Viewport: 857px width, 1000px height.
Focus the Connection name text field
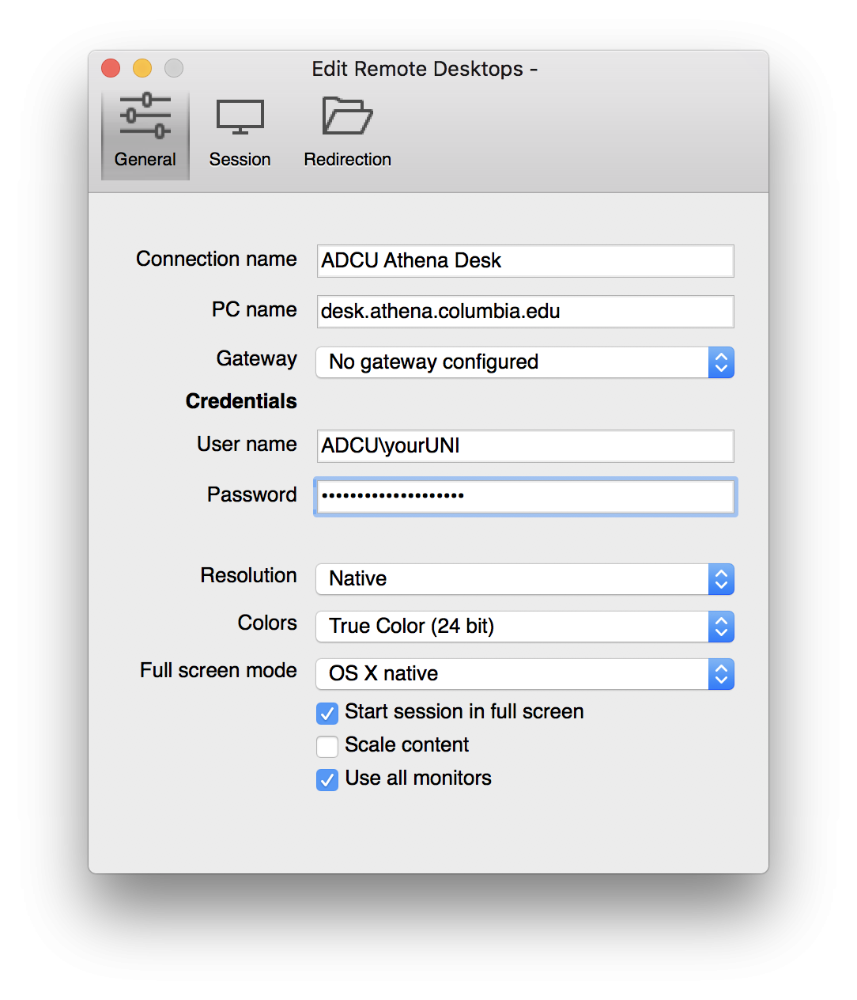[x=526, y=261]
